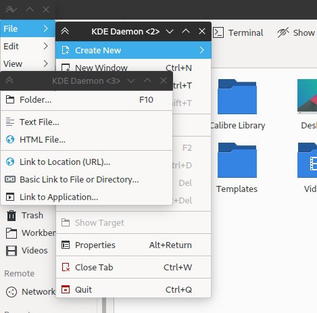
Task: Open Terminal from the toolbar
Action: [x=238, y=32]
